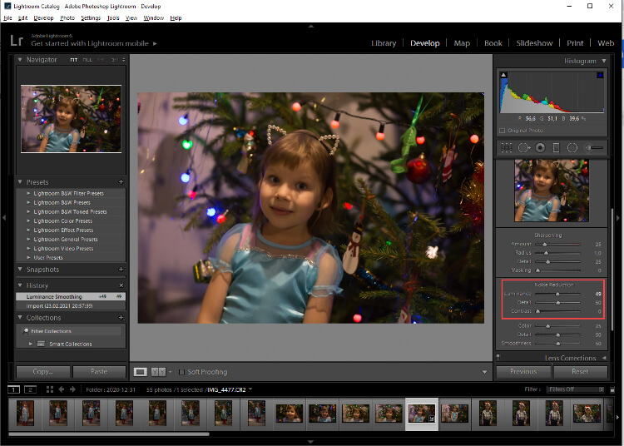Hide the filmstrip using bottom arrow
The height and width of the screenshot is (446, 624).
pyautogui.click(x=311, y=442)
